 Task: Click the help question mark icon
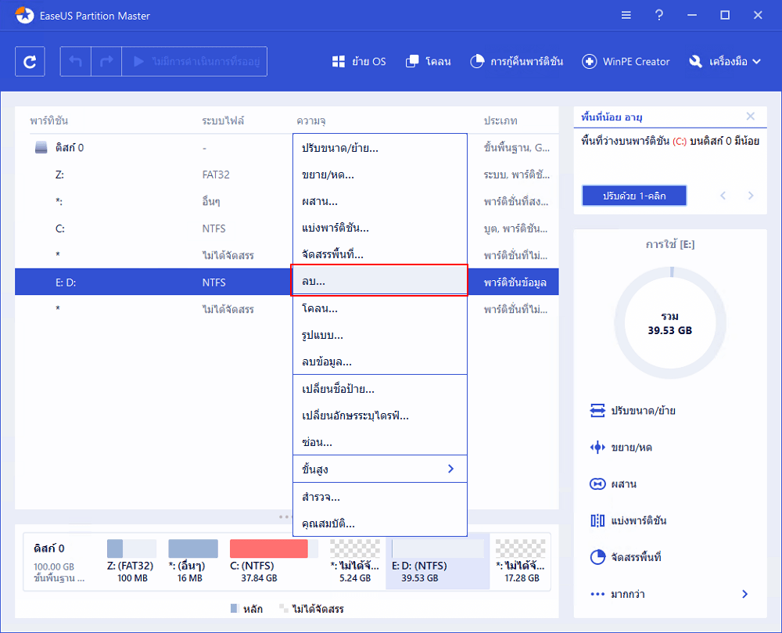tap(658, 15)
